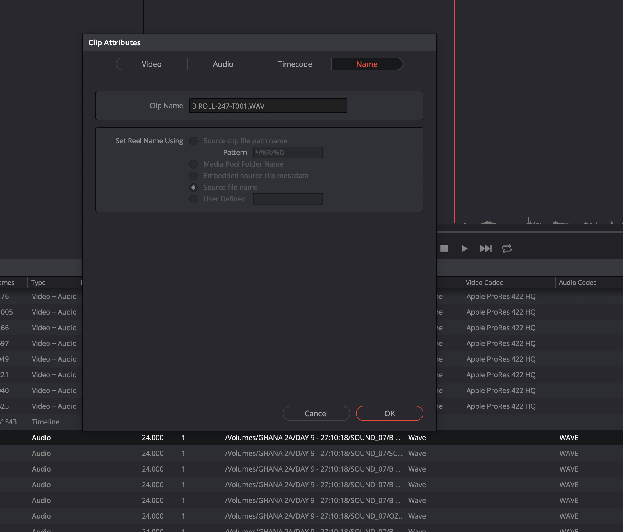Image resolution: width=623 pixels, height=532 pixels.
Task: Select the highlighted Audio clip row
Action: click(x=311, y=438)
